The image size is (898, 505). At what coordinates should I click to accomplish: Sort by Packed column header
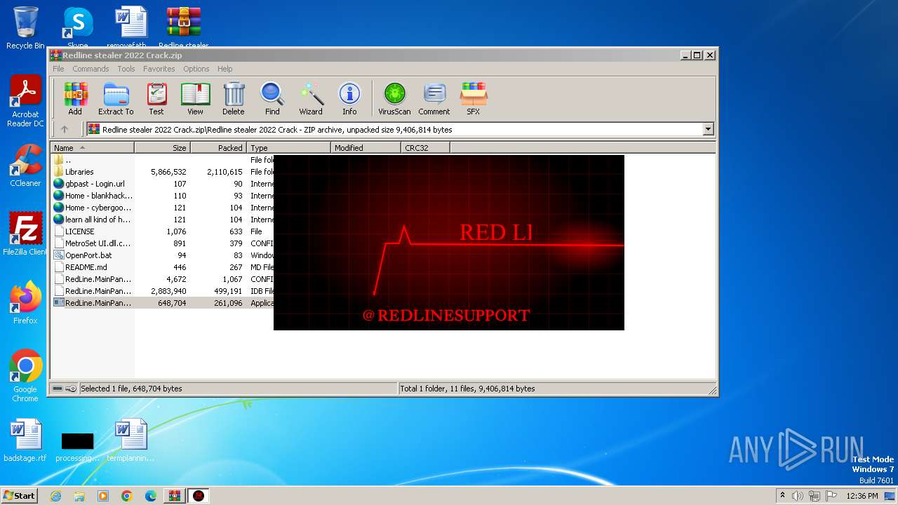click(218, 148)
